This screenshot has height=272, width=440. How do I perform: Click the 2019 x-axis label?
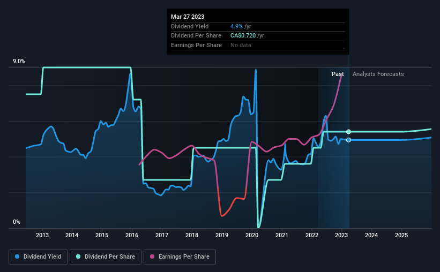(x=222, y=235)
